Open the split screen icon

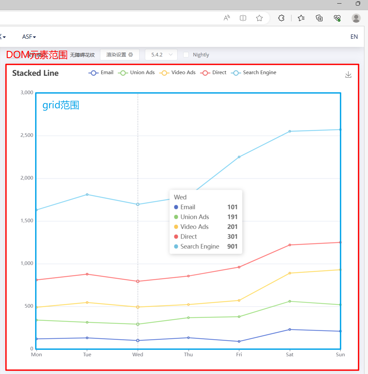[243, 18]
